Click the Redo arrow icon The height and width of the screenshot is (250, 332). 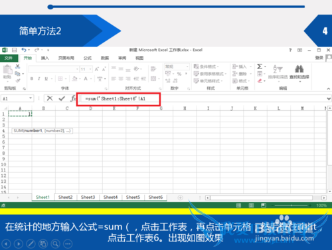click(37, 50)
